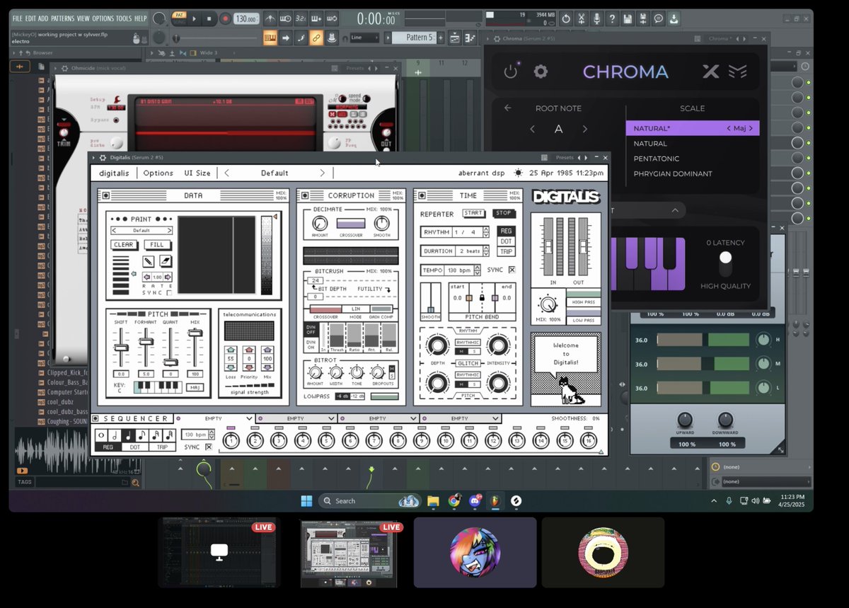Click Chroma back arrow beside ROOT NOTE
This screenshot has width=849, height=608.
507,108
